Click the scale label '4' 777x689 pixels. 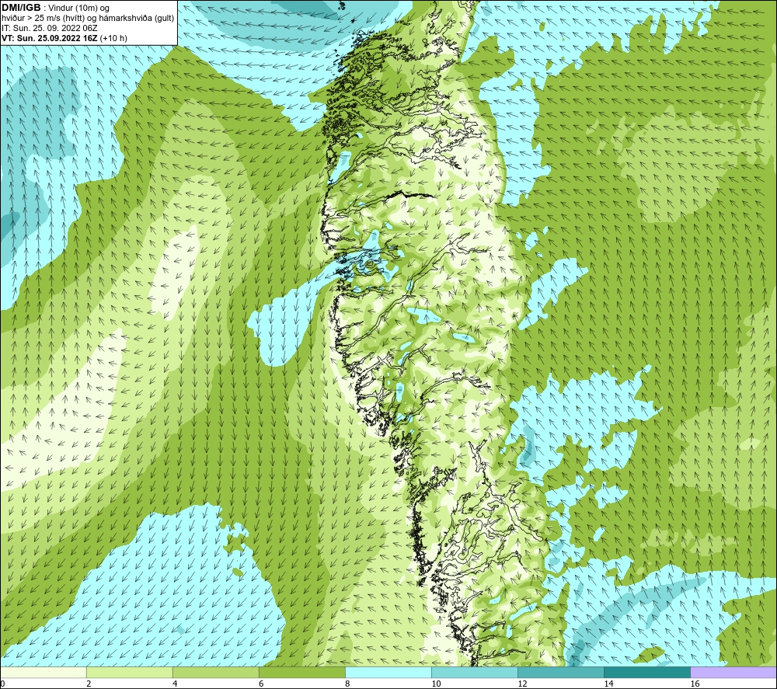(174, 684)
